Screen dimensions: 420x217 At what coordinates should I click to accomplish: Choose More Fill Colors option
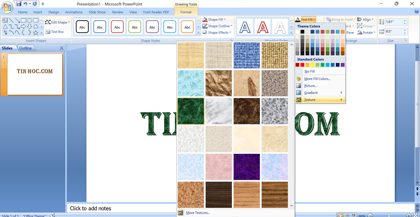[317, 79]
